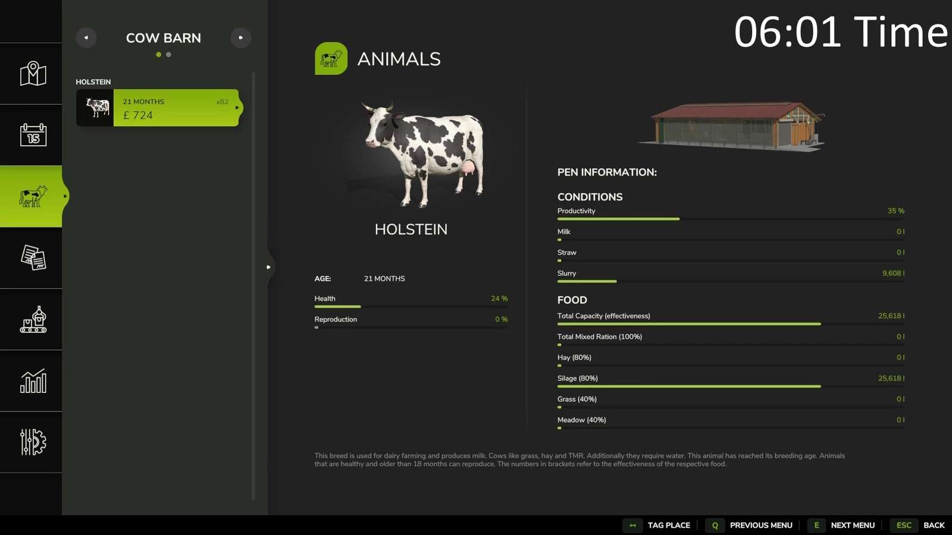Click the Productivity progress bar
Screen dimensions: 952x535
click(730, 219)
